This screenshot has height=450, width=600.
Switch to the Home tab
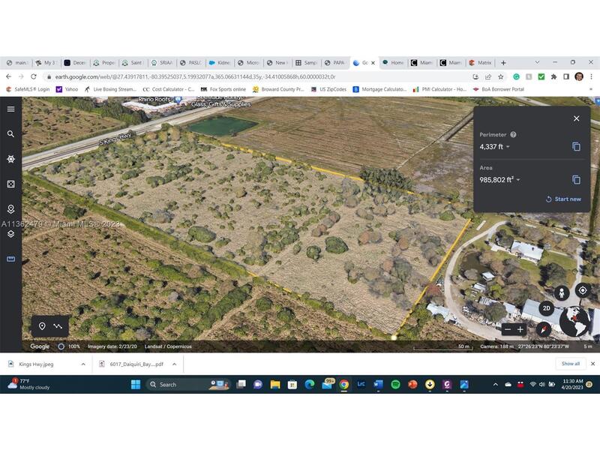(393, 63)
